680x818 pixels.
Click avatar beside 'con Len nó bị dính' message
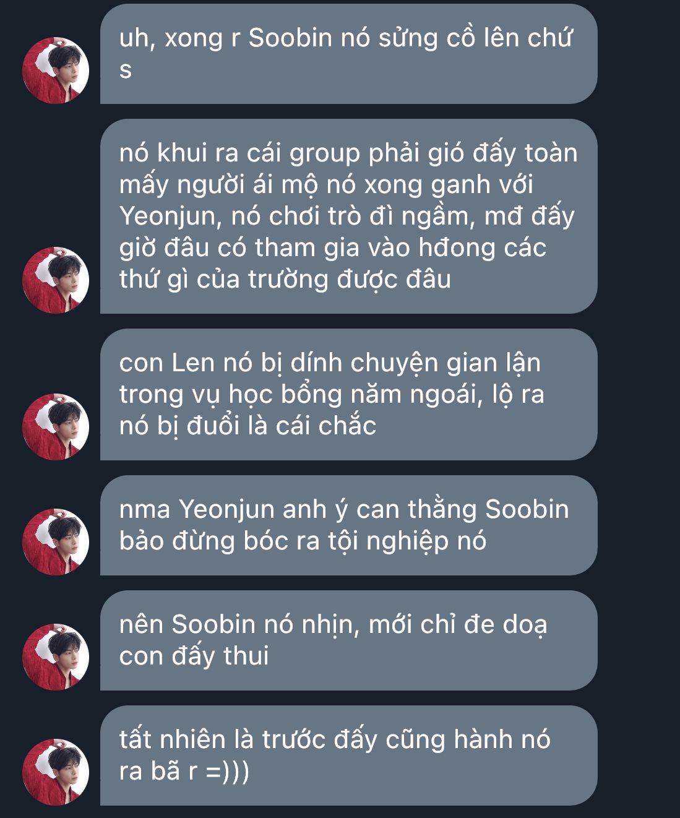56,427
